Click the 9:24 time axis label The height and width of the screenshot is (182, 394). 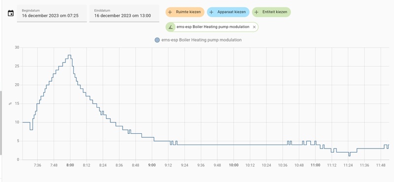pyautogui.click(x=184, y=165)
